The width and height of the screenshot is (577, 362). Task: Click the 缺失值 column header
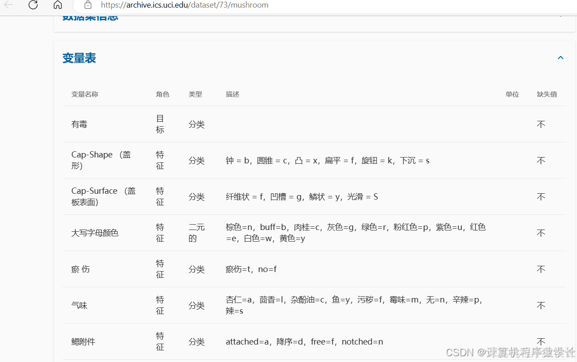pos(547,94)
